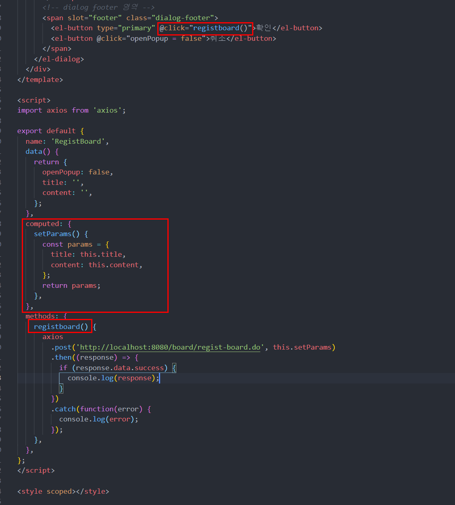Image resolution: width=455 pixels, height=505 pixels.
Task: Click the methods: { line
Action: 46,316
